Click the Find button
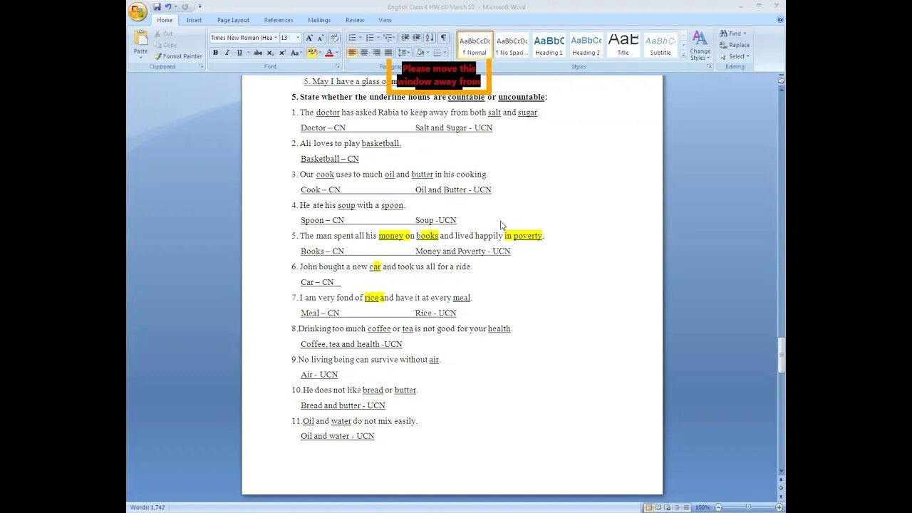The image size is (912, 513). [x=732, y=33]
